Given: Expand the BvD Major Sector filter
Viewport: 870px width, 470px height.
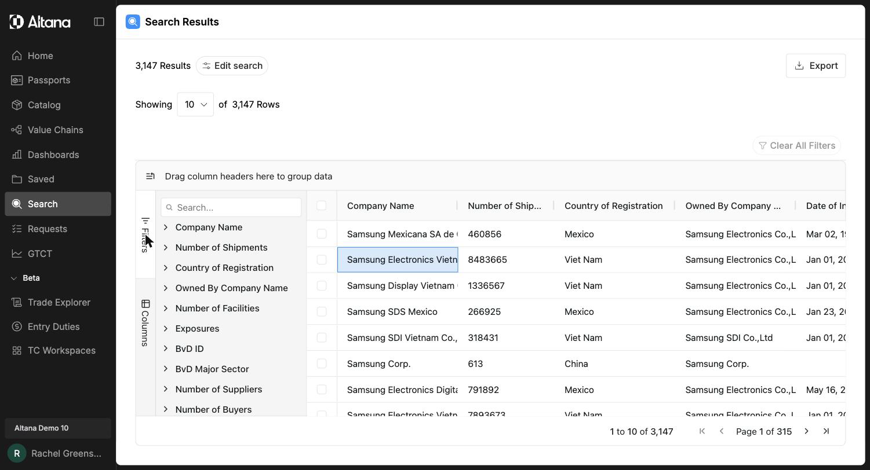Looking at the screenshot, I should (166, 369).
